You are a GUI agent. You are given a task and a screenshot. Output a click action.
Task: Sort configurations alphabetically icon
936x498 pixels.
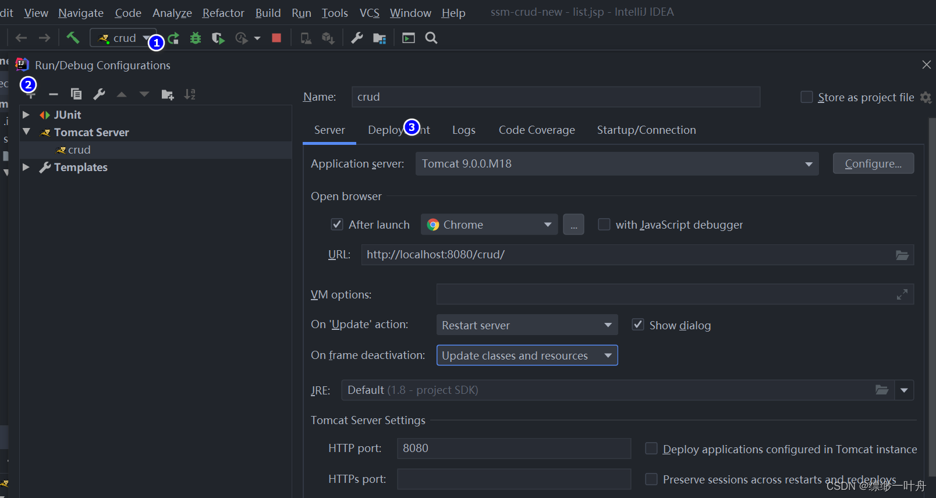(x=190, y=94)
